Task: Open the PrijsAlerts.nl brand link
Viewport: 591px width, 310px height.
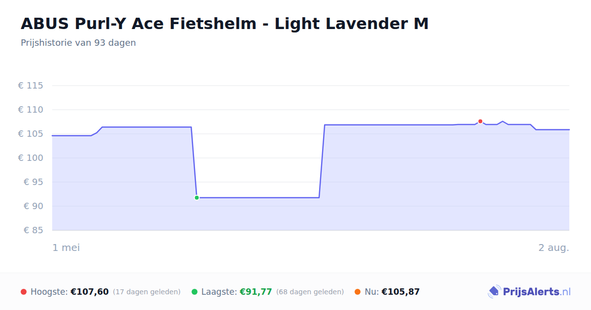Action: click(x=529, y=292)
